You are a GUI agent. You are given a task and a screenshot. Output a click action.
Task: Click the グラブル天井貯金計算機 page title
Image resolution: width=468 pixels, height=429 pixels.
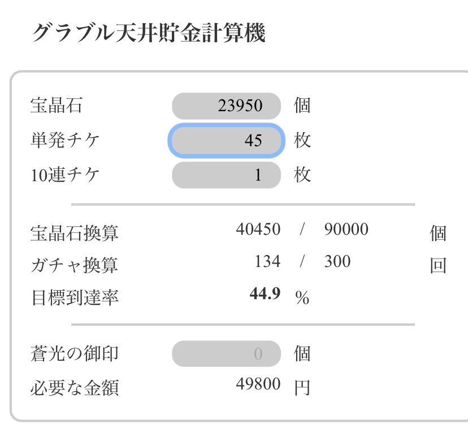pyautogui.click(x=149, y=32)
